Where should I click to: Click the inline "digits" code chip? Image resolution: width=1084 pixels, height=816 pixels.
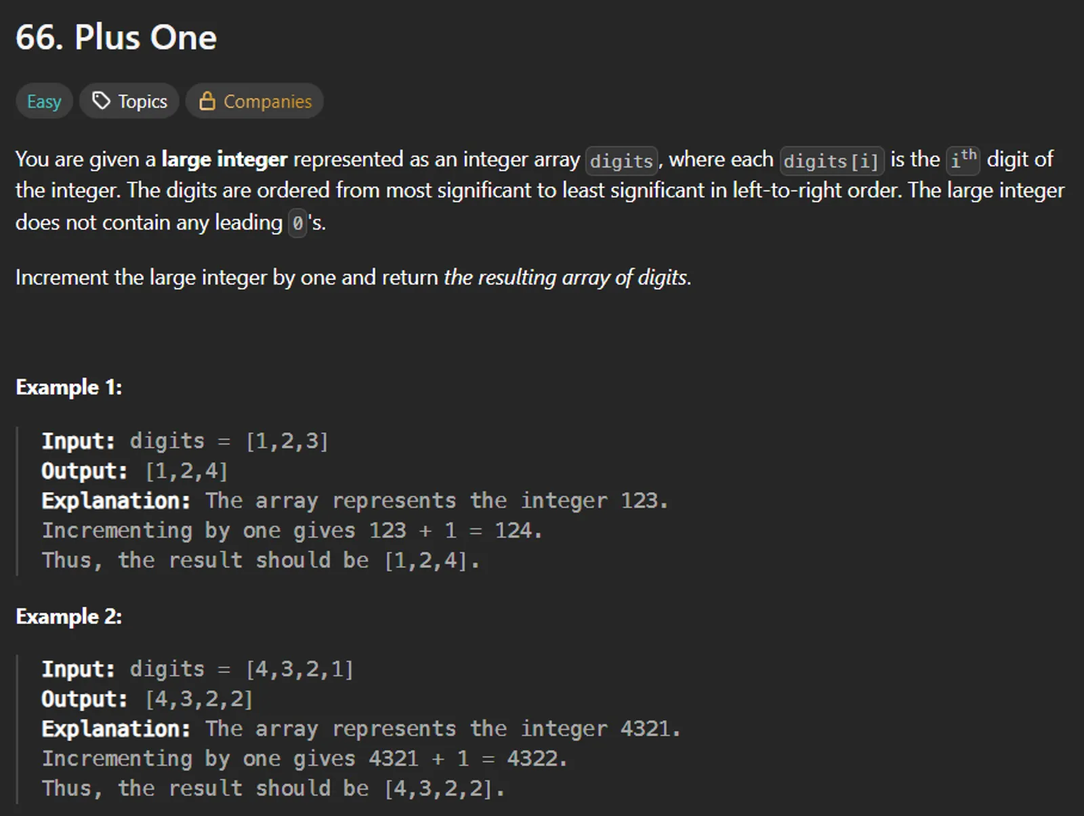pos(621,161)
